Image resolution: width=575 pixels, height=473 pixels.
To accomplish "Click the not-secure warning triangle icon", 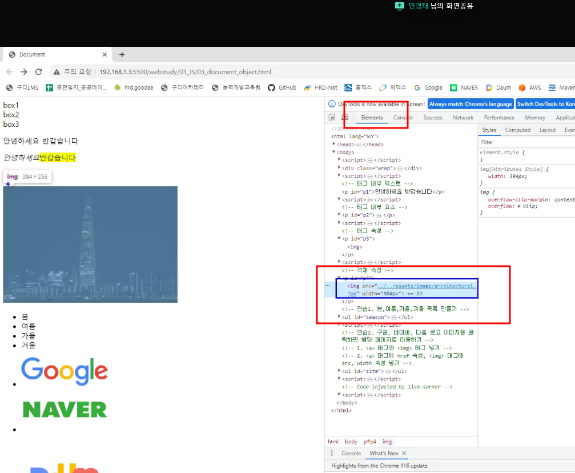I will point(57,72).
